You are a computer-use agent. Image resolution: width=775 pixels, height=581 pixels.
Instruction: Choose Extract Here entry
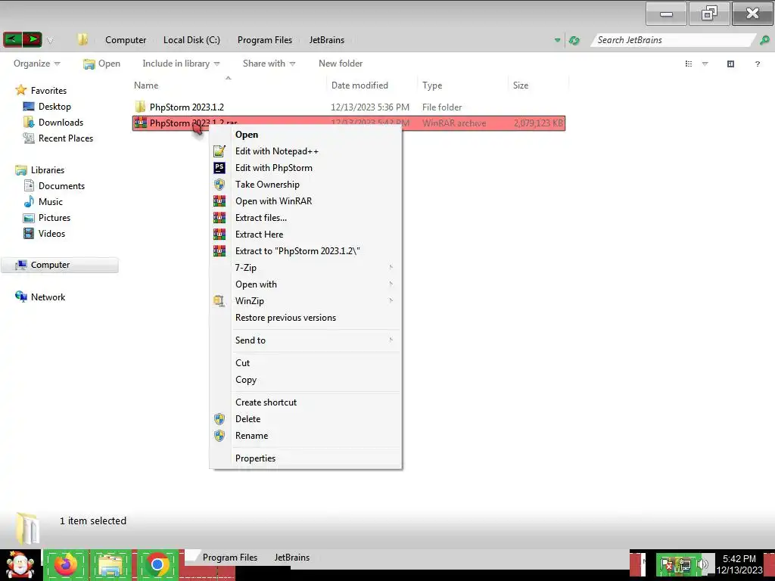click(x=306, y=235)
